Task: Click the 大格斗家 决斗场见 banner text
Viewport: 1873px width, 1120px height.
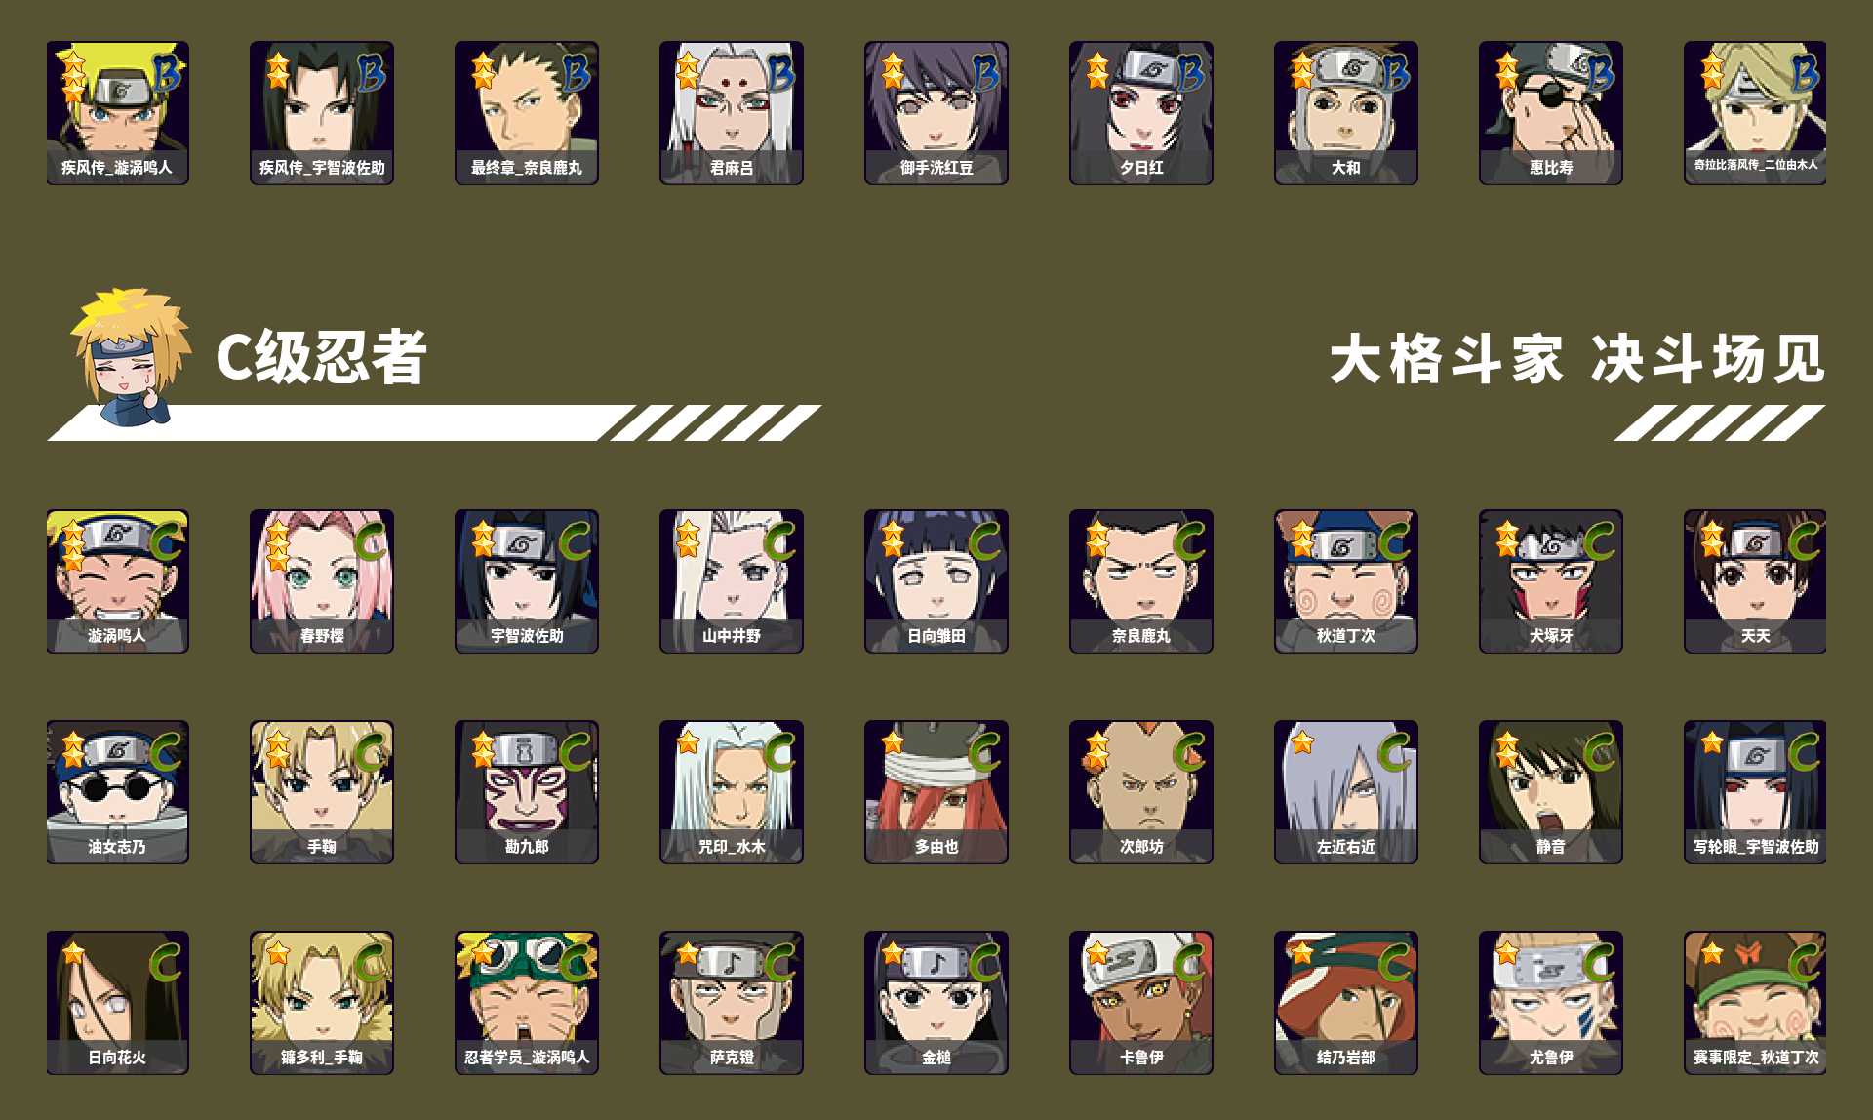Action: click(x=1576, y=359)
